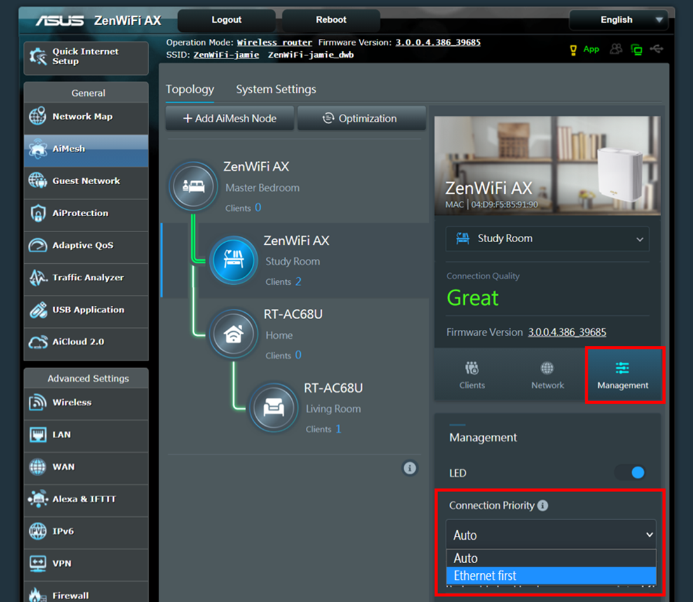Click the App status bulb icon
The width and height of the screenshot is (693, 602).
[573, 50]
